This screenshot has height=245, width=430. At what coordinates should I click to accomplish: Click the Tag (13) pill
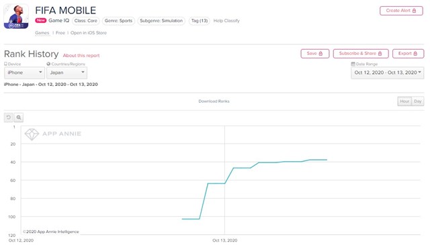(x=200, y=21)
